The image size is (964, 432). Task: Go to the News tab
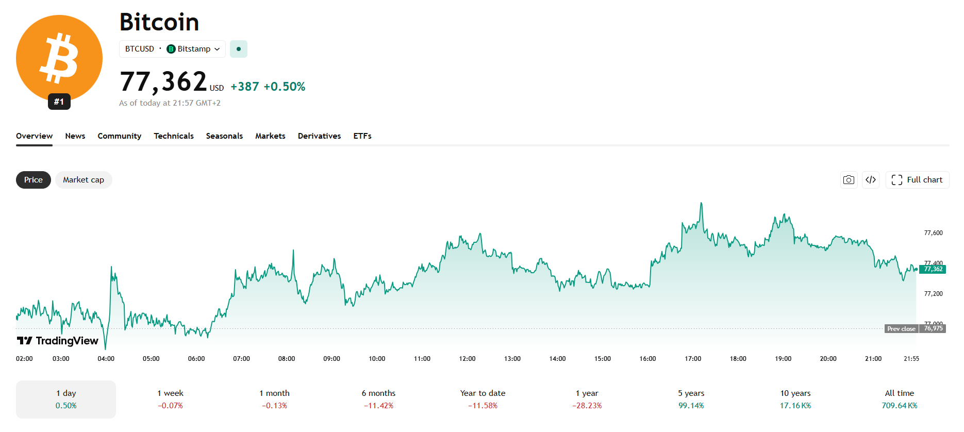pyautogui.click(x=75, y=136)
